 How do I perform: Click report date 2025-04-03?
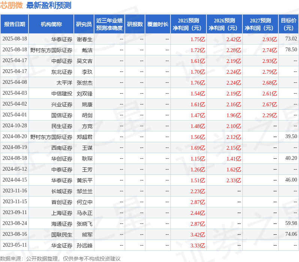coord(15,93)
